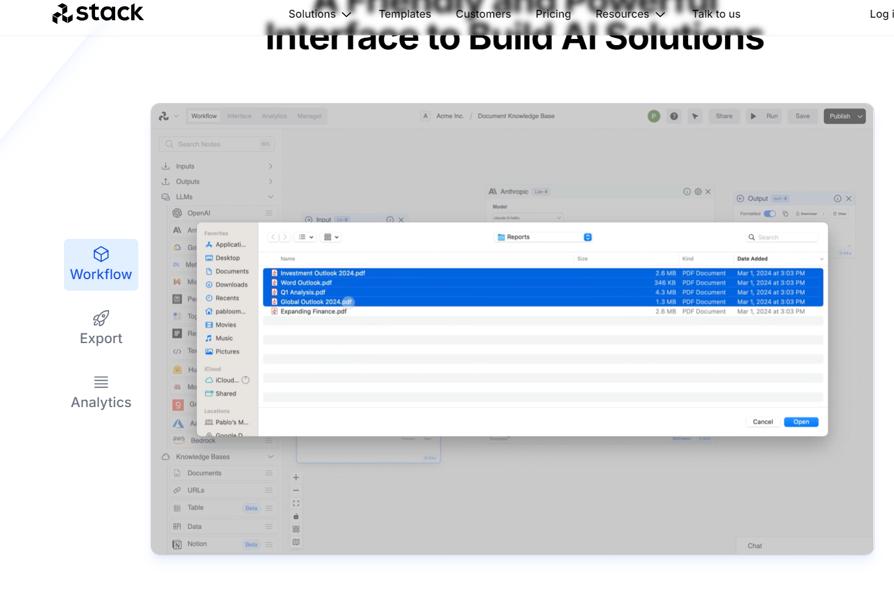Open the Publish dropdown menu
Image resolution: width=894 pixels, height=596 pixels.
[x=860, y=116]
